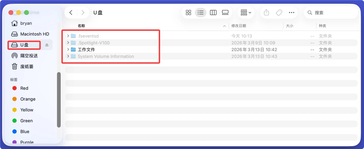Expand System Volume Information folder
364x149 pixels.
pyautogui.click(x=68, y=56)
